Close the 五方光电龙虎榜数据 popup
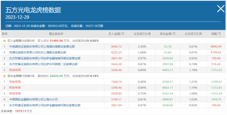 point(221,9)
